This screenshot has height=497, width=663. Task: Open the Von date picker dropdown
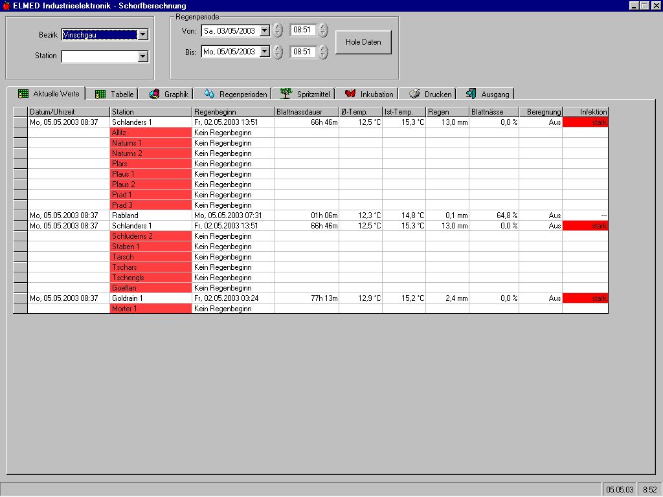[x=264, y=30]
